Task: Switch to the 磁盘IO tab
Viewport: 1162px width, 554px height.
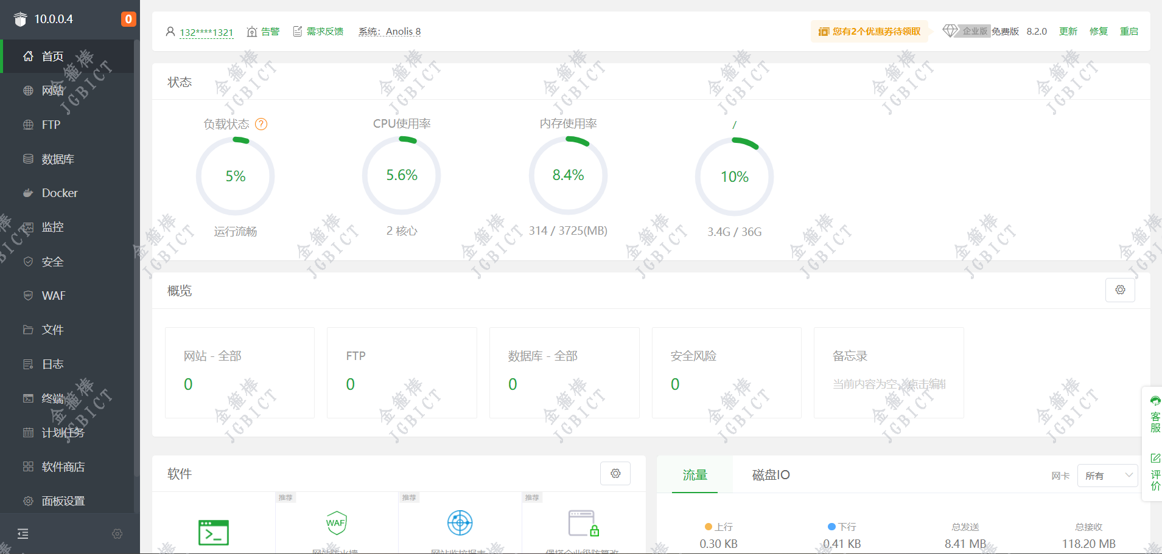Action: [x=771, y=475]
